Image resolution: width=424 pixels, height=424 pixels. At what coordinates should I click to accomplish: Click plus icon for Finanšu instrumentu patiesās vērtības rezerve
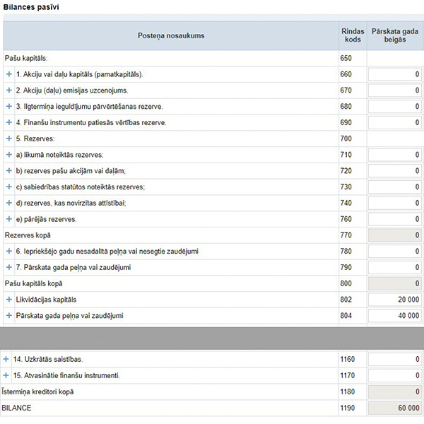[9, 122]
